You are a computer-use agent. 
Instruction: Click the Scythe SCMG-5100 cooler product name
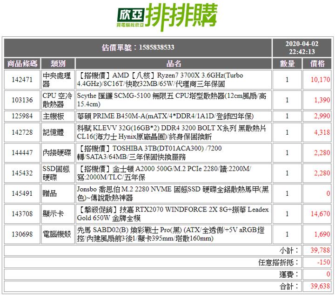(x=172, y=100)
